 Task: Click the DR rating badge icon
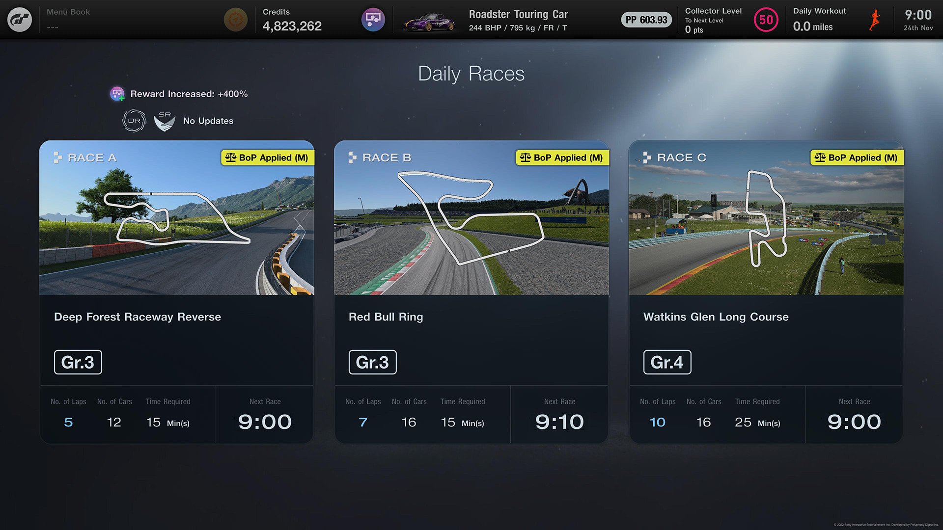pos(133,120)
